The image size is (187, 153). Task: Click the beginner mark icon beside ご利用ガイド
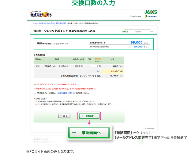tap(146, 17)
